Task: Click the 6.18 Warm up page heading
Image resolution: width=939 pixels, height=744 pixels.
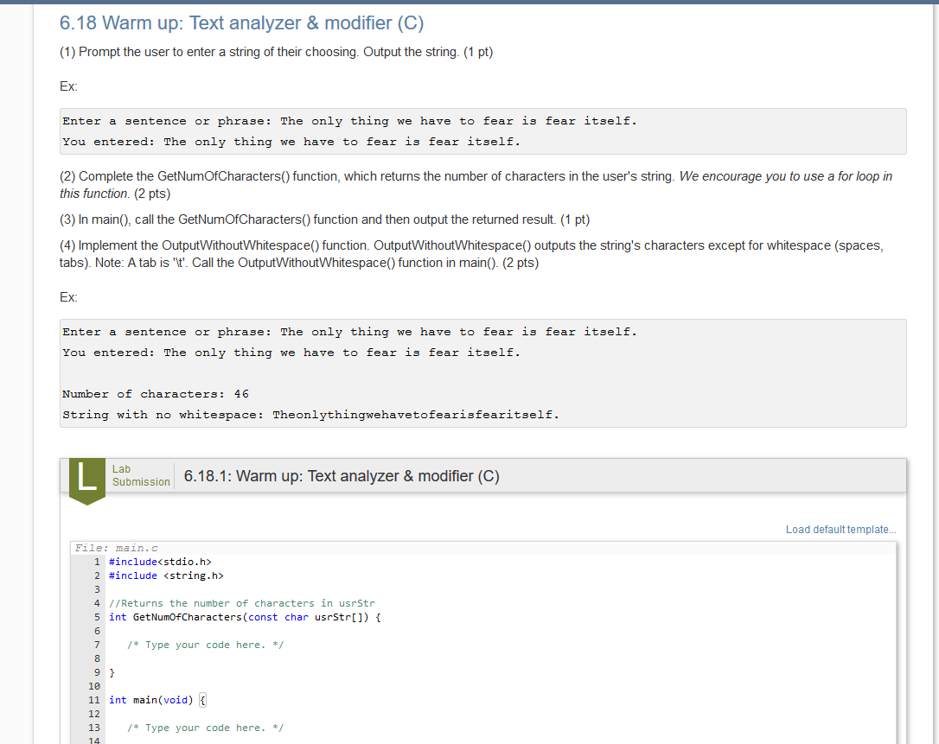Action: coord(241,23)
